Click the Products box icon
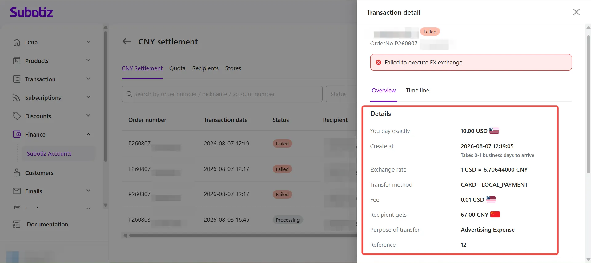591x263 pixels. point(17,61)
